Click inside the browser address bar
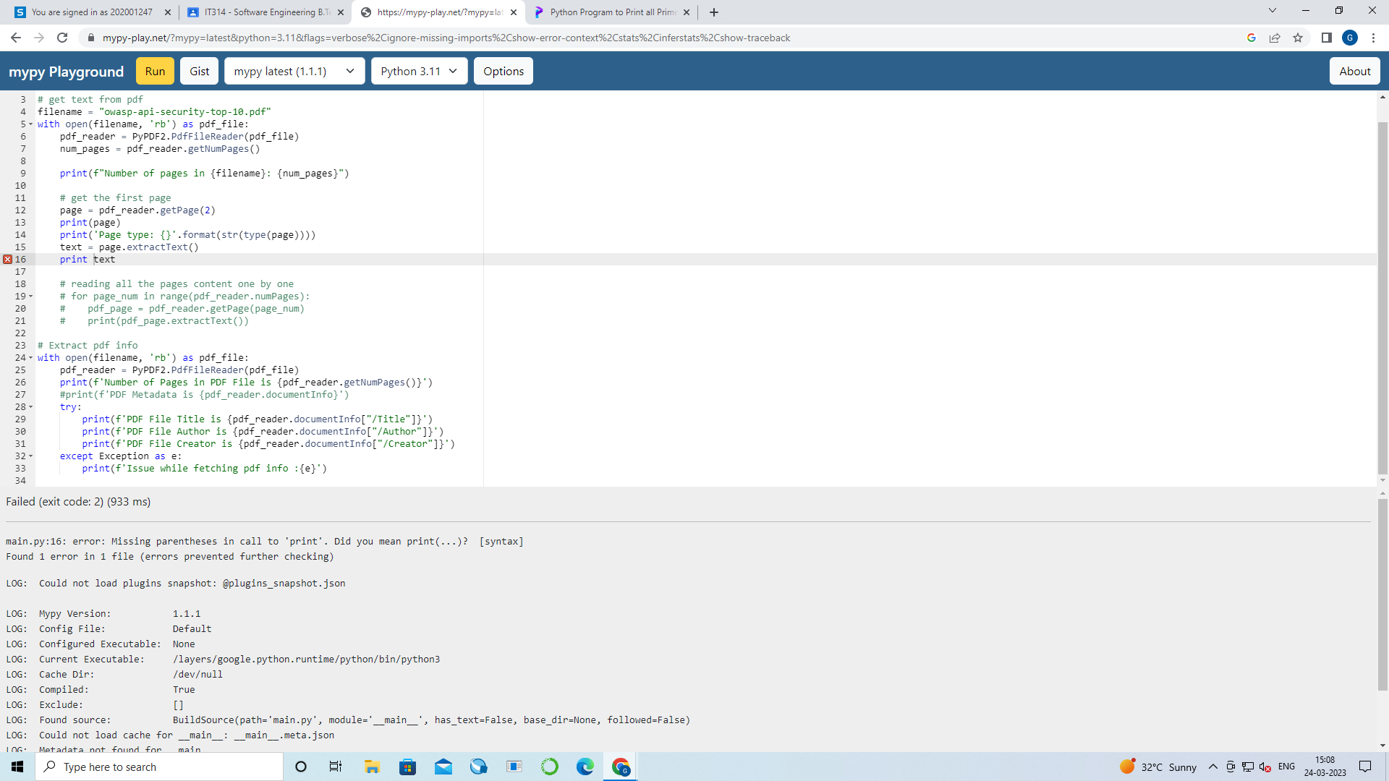This screenshot has height=781, width=1389. [x=434, y=38]
